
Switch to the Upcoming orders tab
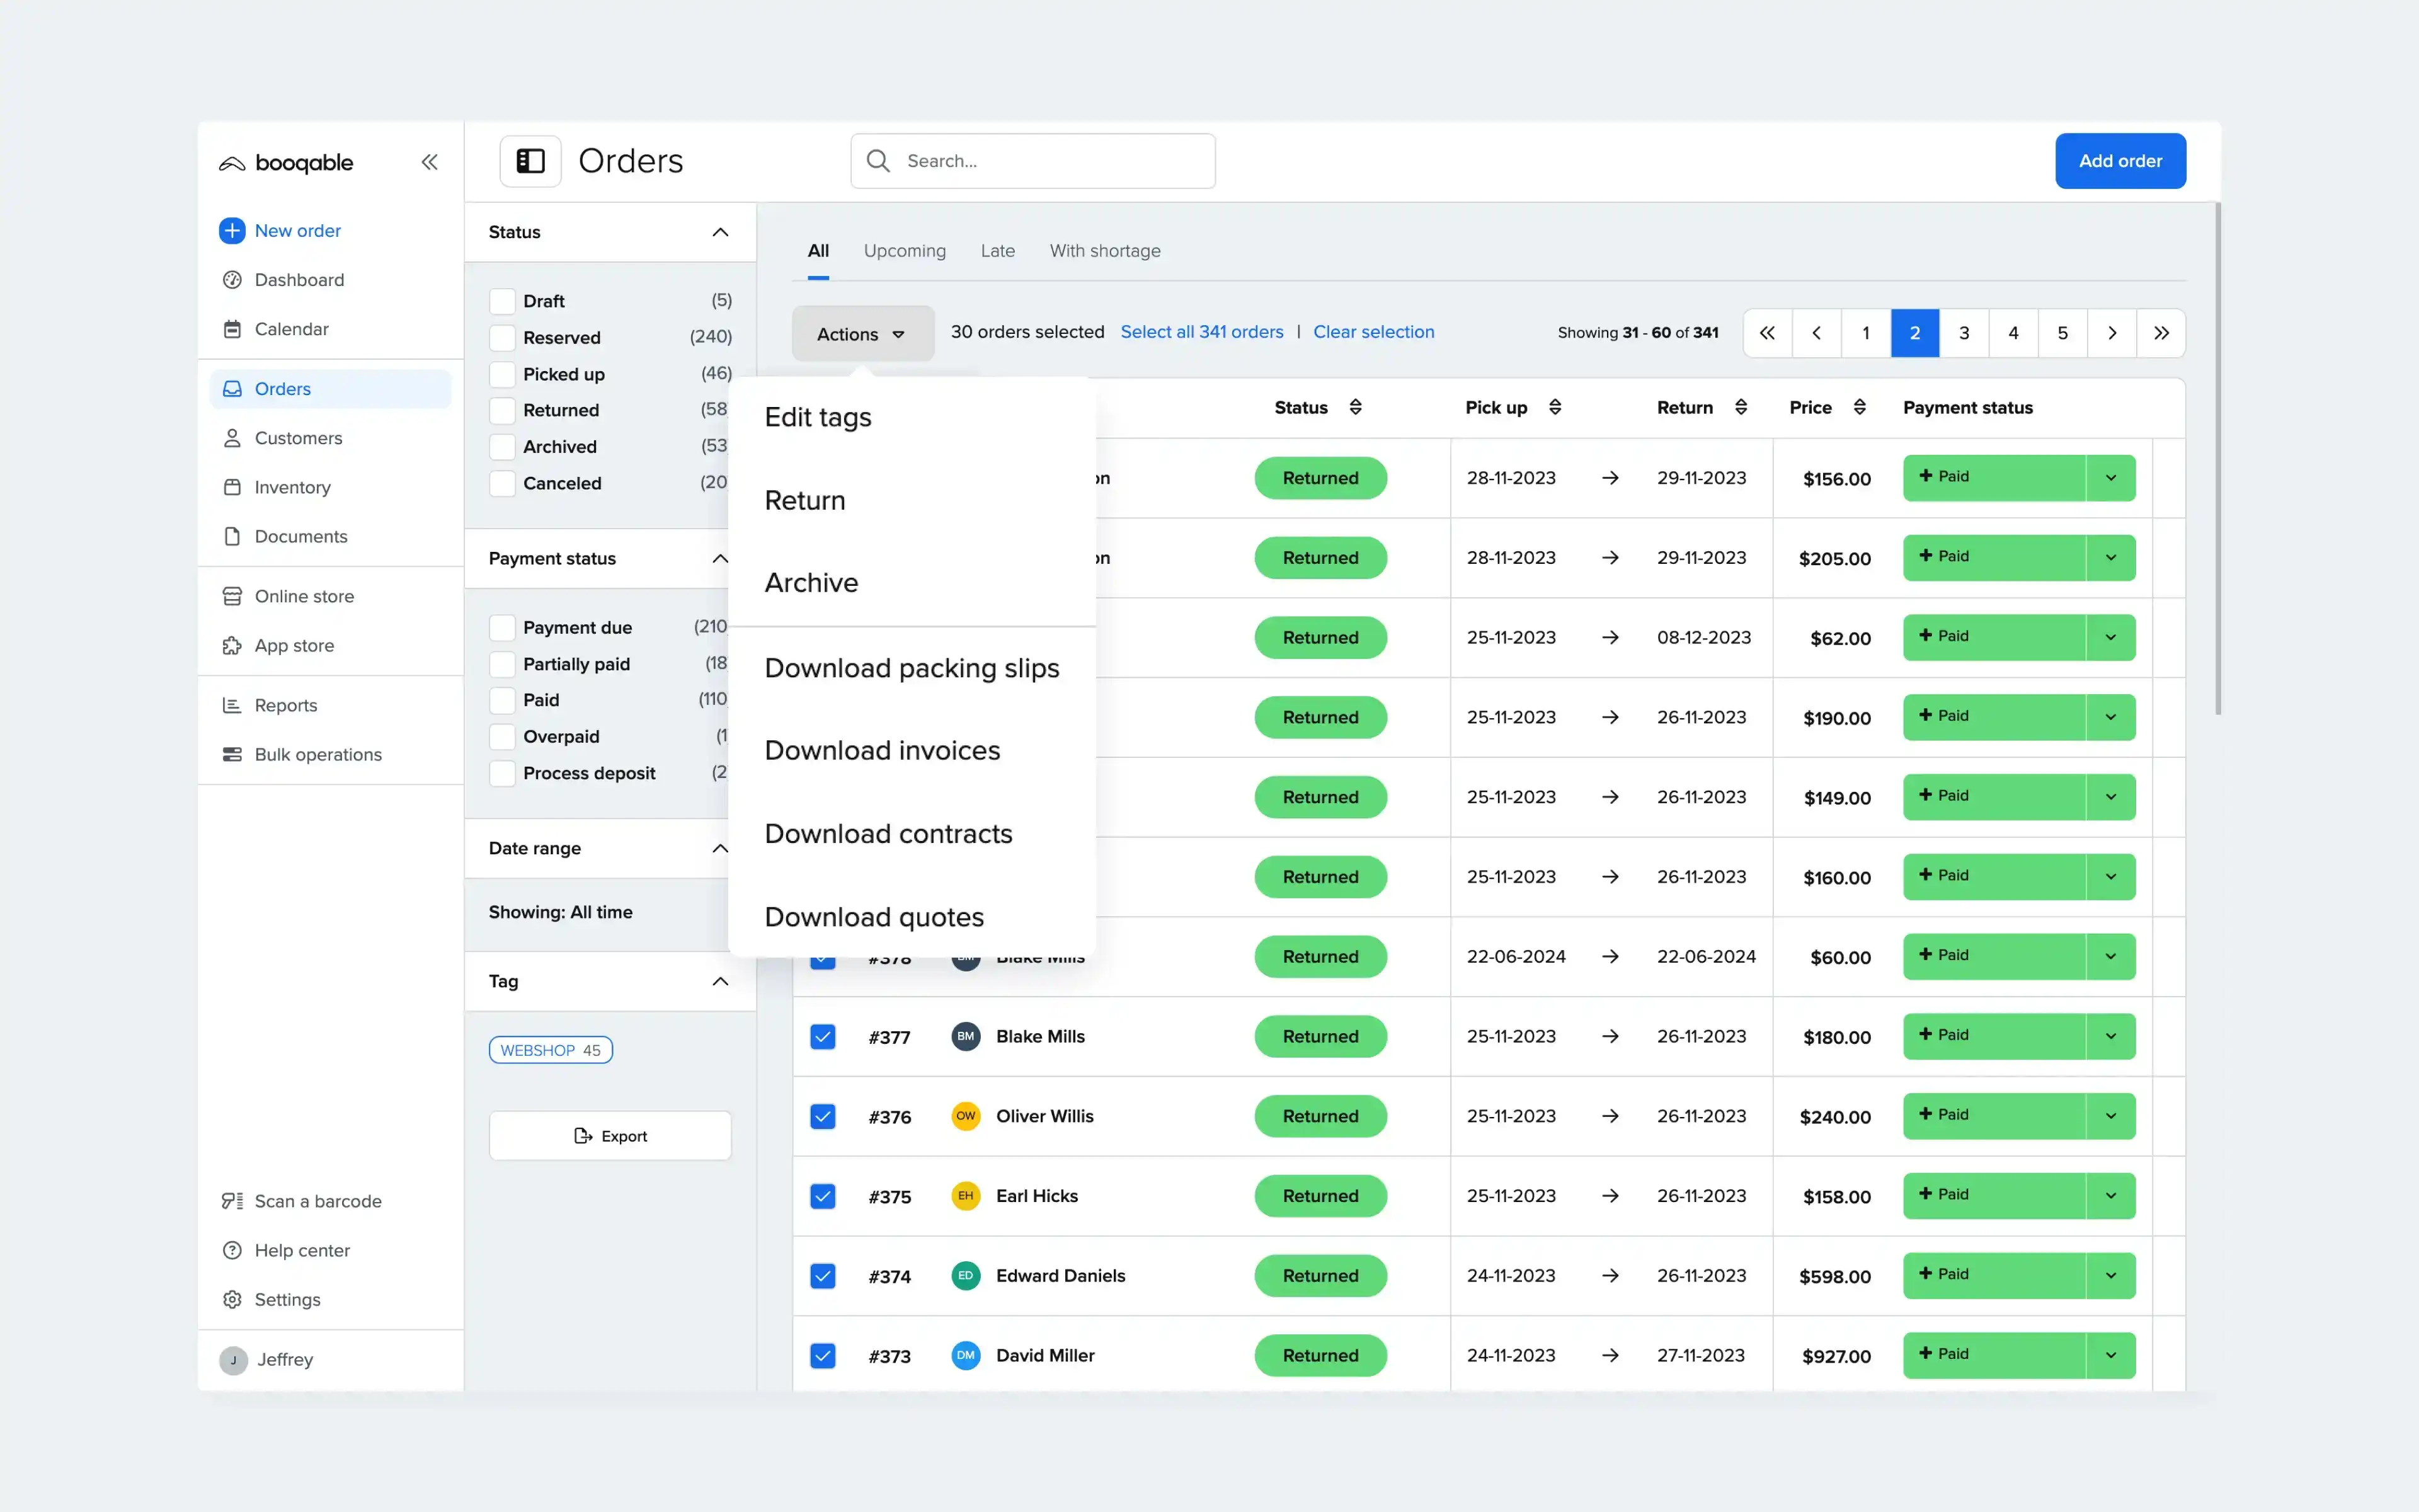tap(905, 251)
